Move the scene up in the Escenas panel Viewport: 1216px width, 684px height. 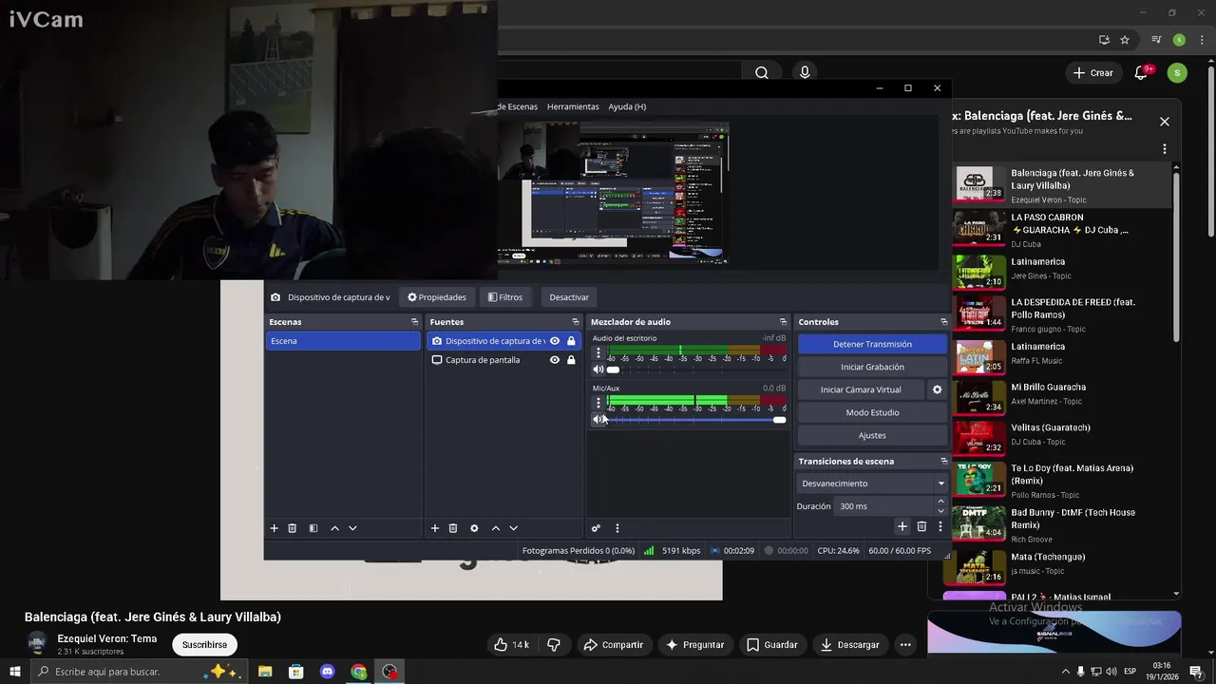pyautogui.click(x=334, y=528)
